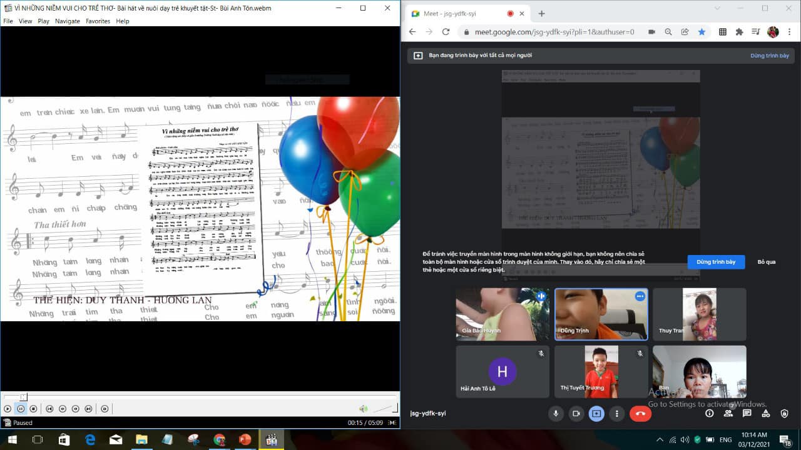The image size is (801, 450).
Task: Open File Explorer from taskbar
Action: pyautogui.click(x=141, y=440)
